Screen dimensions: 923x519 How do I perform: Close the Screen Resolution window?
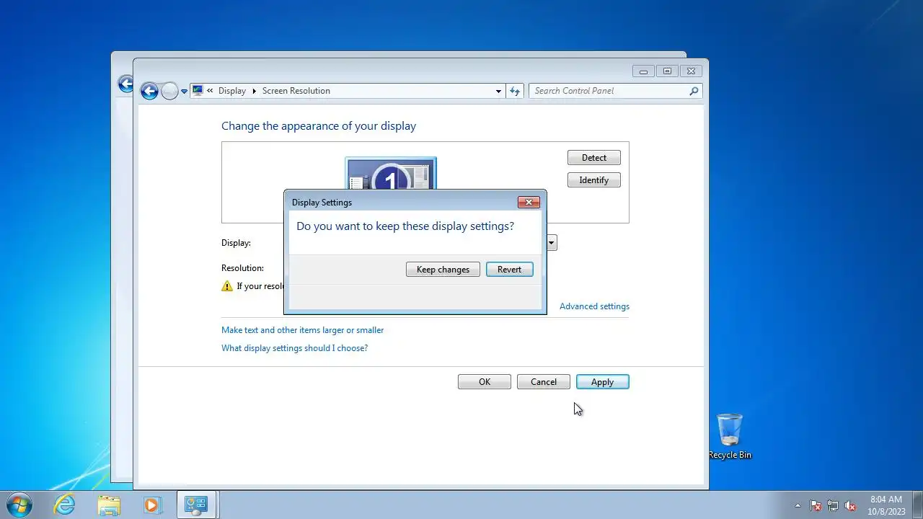tap(691, 71)
